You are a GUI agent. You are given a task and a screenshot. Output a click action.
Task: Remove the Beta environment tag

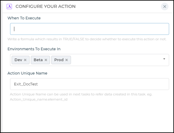tap(46, 60)
